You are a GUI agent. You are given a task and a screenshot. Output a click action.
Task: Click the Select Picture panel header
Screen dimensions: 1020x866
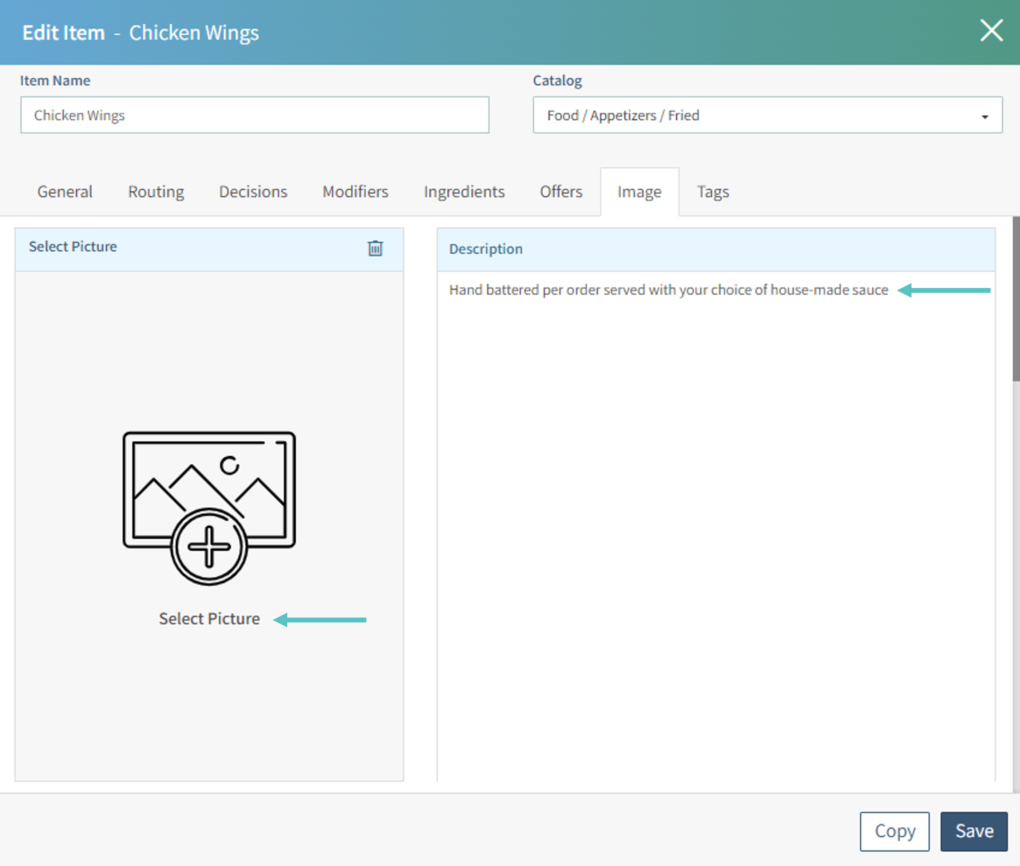(187, 248)
